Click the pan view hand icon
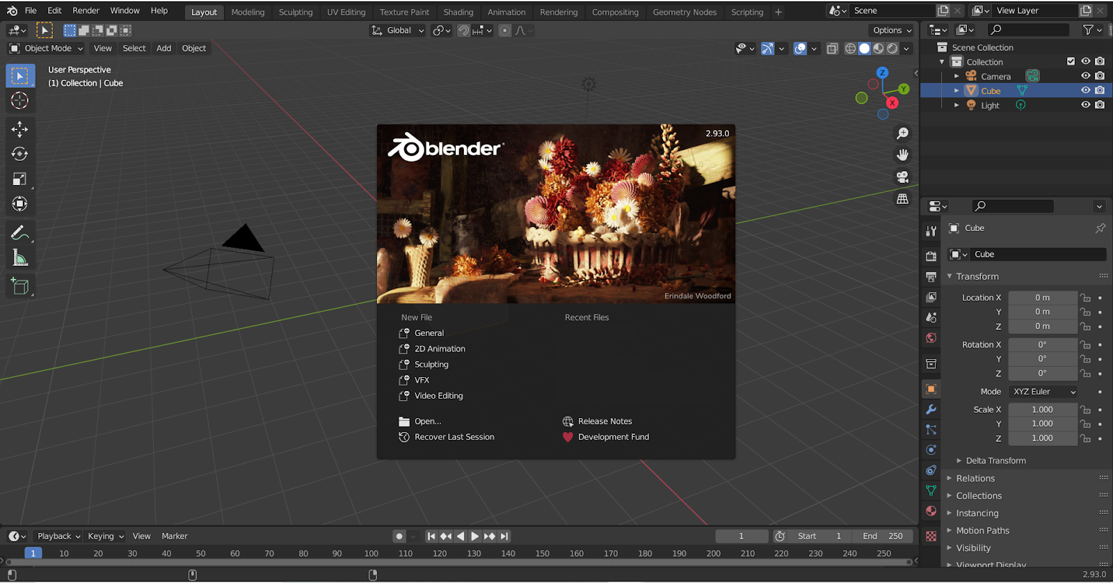This screenshot has height=583, width=1113. point(902,155)
